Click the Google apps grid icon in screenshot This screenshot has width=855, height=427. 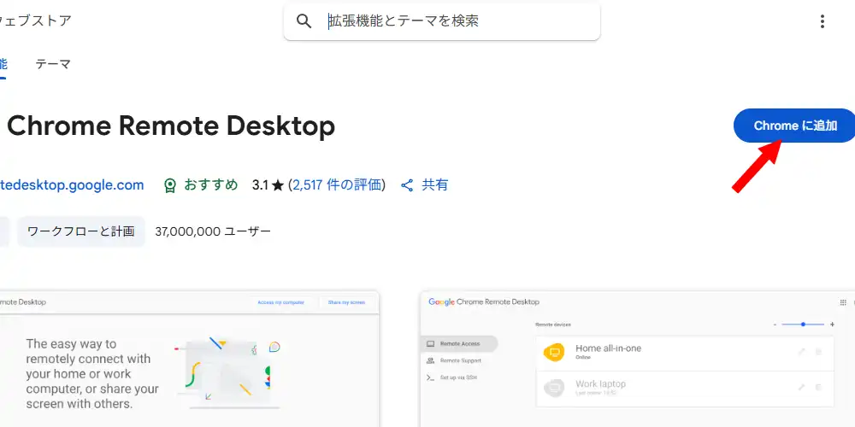point(843,302)
